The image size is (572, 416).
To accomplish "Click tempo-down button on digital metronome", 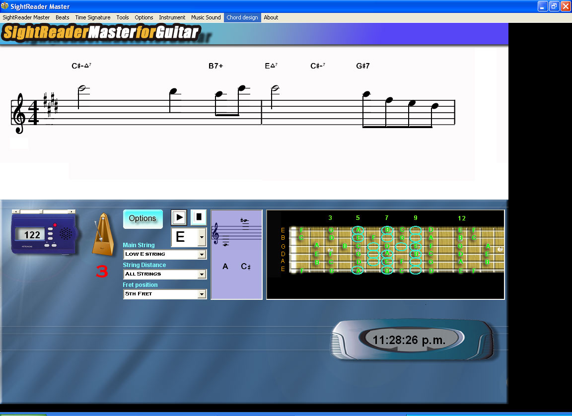I will click(47, 245).
